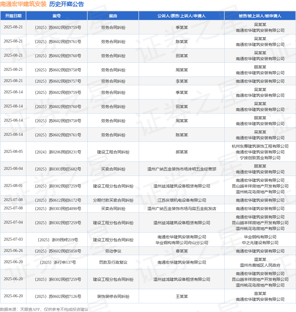The image size is (296, 312).
Task: Select case number (2025)浙09民终219号
Action: point(58,240)
